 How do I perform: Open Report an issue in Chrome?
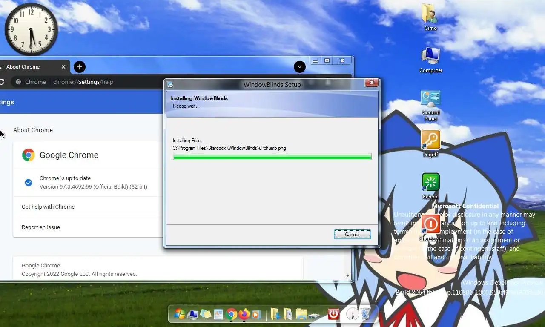41,227
